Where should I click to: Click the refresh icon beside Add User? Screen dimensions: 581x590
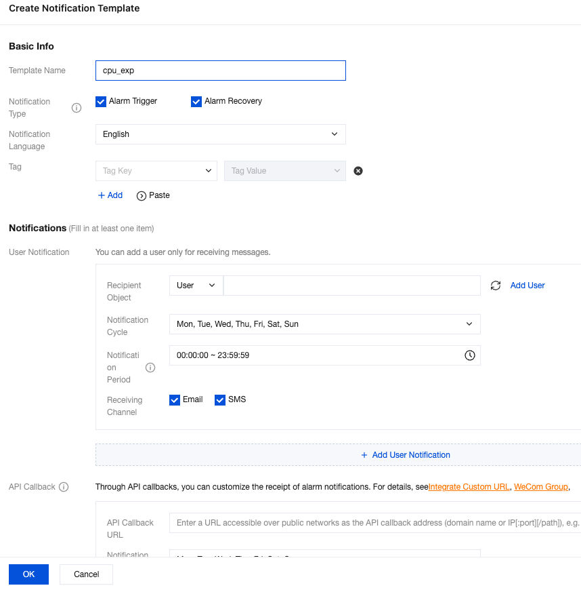click(496, 286)
